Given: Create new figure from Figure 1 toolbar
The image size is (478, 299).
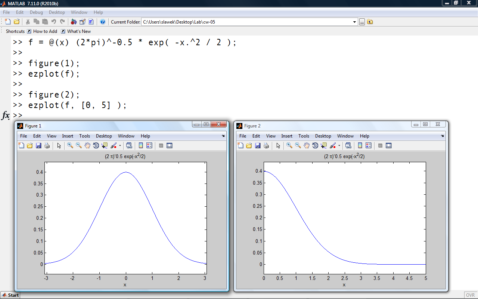Looking at the screenshot, I should pos(21,146).
